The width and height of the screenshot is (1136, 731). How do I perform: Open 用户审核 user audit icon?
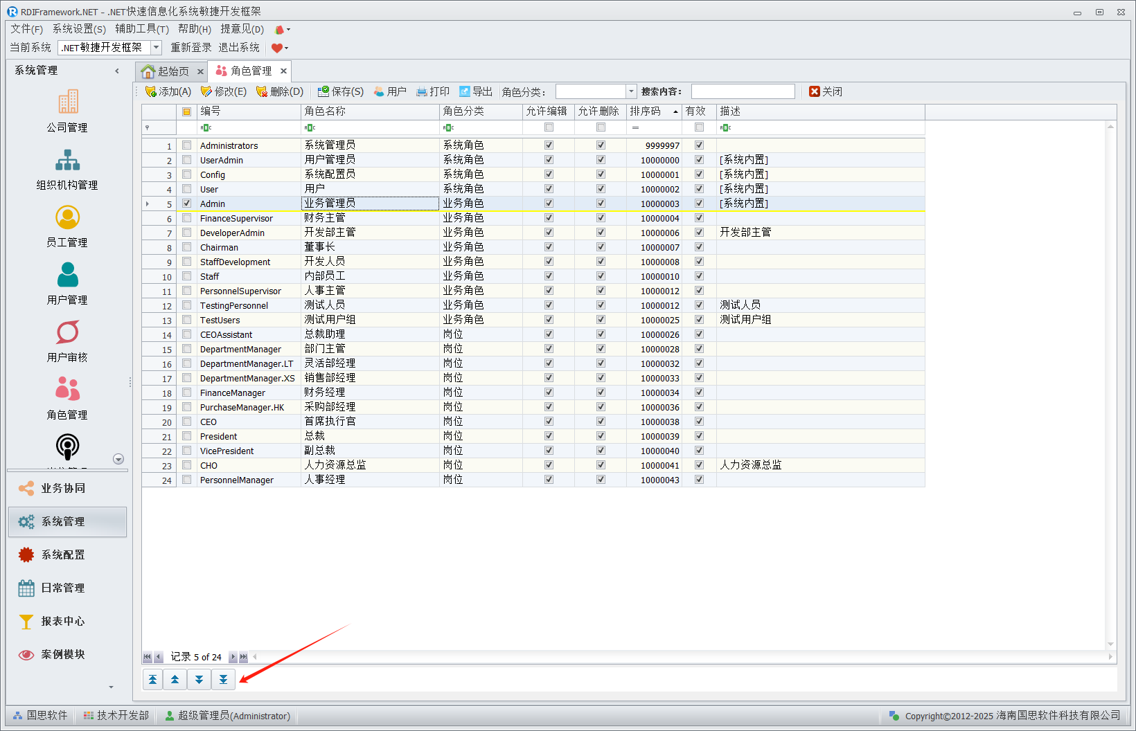(67, 333)
